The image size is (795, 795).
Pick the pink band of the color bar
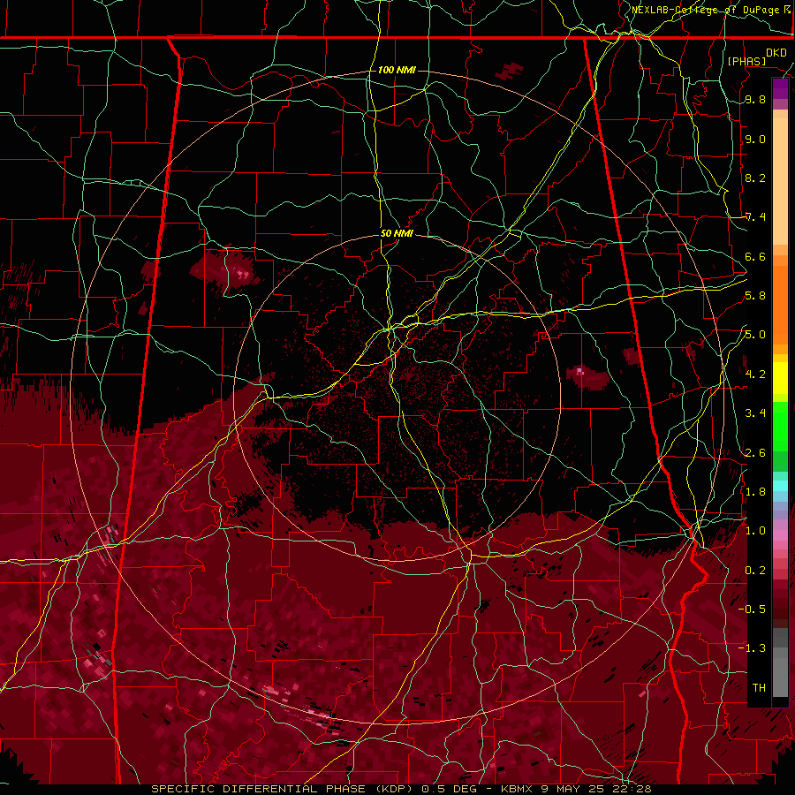pyautogui.click(x=780, y=535)
